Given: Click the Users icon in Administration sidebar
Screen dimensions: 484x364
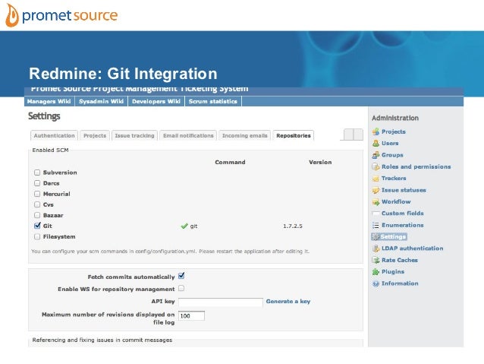Looking at the screenshot, I should (x=376, y=144).
